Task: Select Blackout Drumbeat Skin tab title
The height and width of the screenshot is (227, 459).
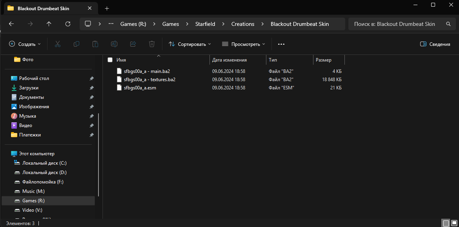Action: (43, 9)
